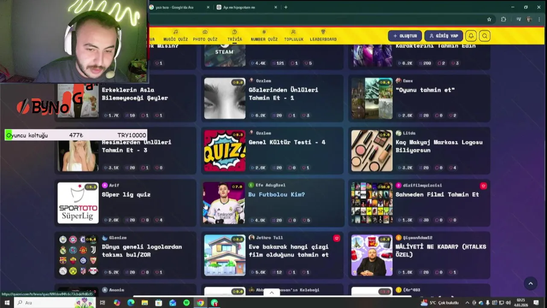Viewport: 547px width, 308px height.
Task: Click author name dizifilmquizcisi
Action: click(x=422, y=185)
